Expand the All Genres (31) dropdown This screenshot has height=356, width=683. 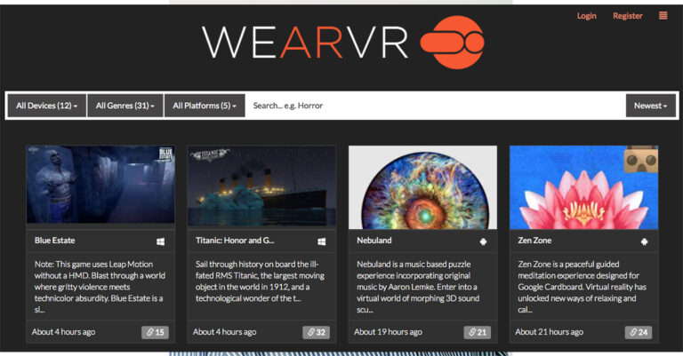click(x=125, y=106)
